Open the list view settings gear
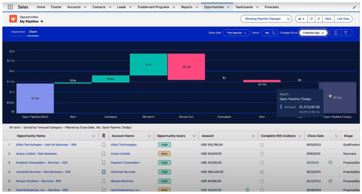 coord(301,19)
